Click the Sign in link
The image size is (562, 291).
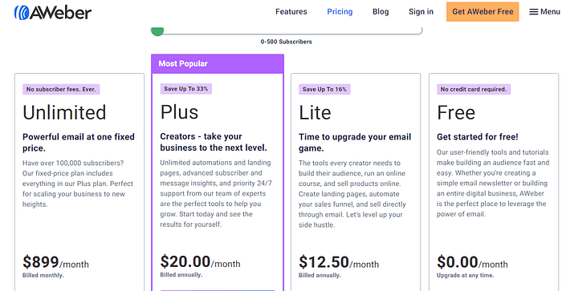coord(421,12)
